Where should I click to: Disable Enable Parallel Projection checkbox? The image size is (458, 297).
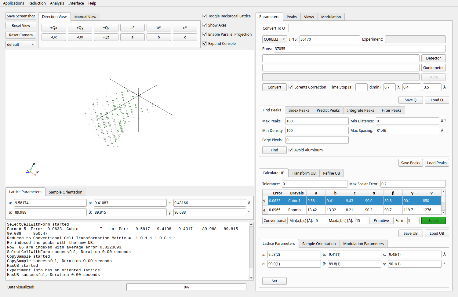(205, 34)
